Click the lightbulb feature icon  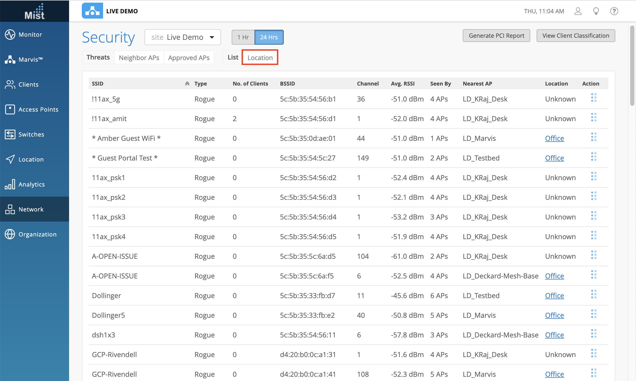point(596,11)
